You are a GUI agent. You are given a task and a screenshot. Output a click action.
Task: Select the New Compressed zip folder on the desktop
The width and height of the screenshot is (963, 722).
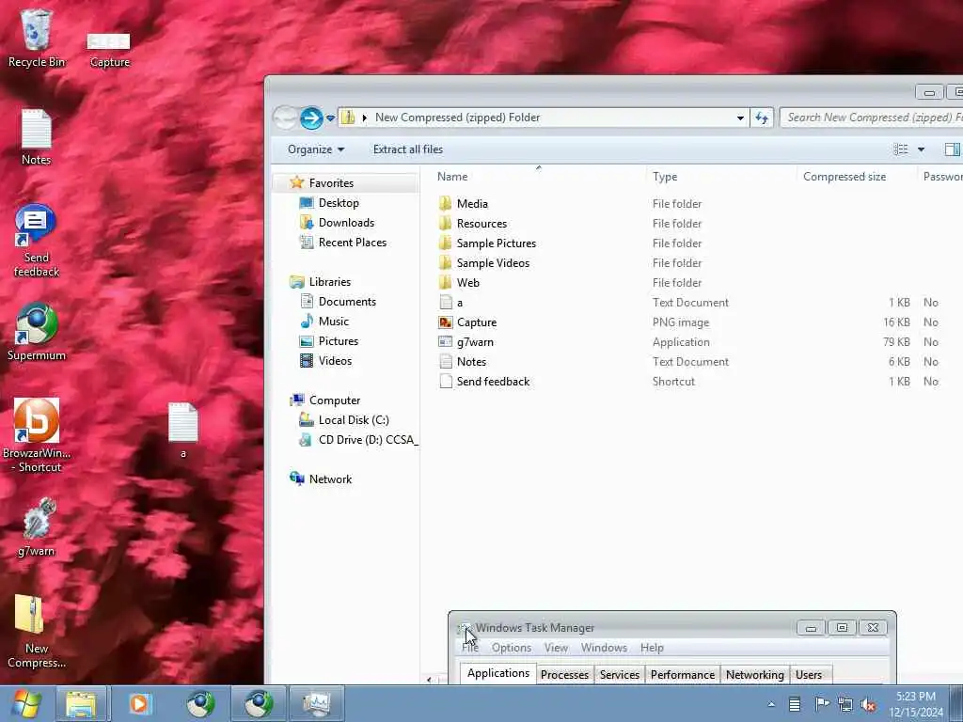point(37,631)
